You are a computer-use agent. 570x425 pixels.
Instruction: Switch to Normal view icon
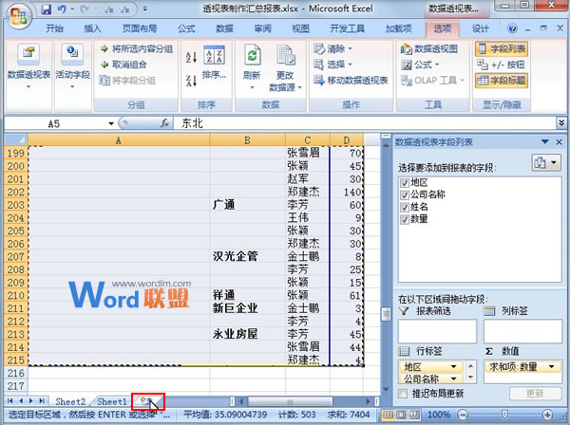[388, 415]
